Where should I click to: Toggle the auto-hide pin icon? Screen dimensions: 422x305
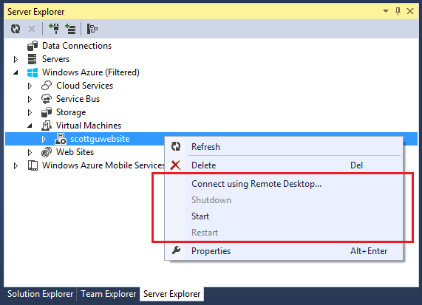(x=398, y=11)
